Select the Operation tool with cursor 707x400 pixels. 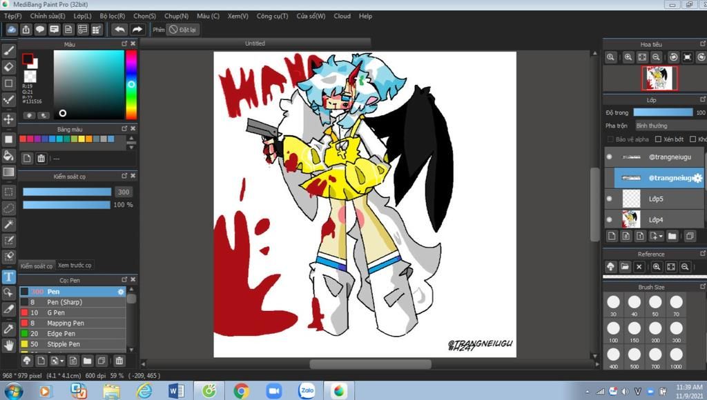(8, 293)
